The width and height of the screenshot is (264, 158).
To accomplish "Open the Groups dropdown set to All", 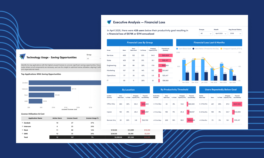I will (x=206, y=33).
